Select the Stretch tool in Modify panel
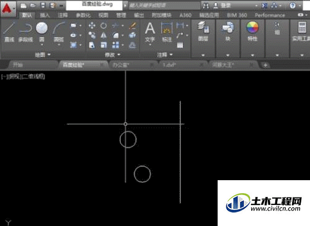Image resolution: width=310 pixels, height=226 pixels. coord(92,45)
